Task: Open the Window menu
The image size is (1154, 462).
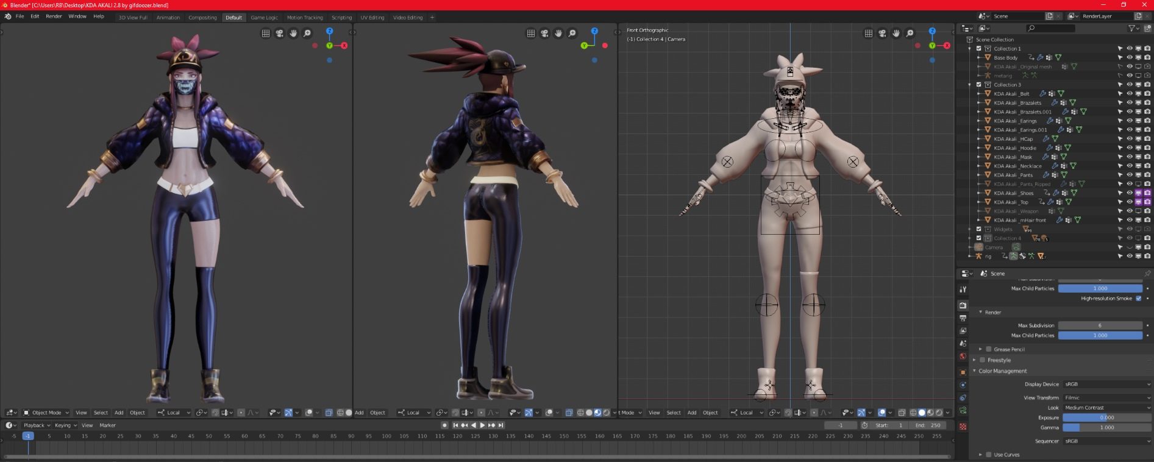Action: click(x=77, y=16)
